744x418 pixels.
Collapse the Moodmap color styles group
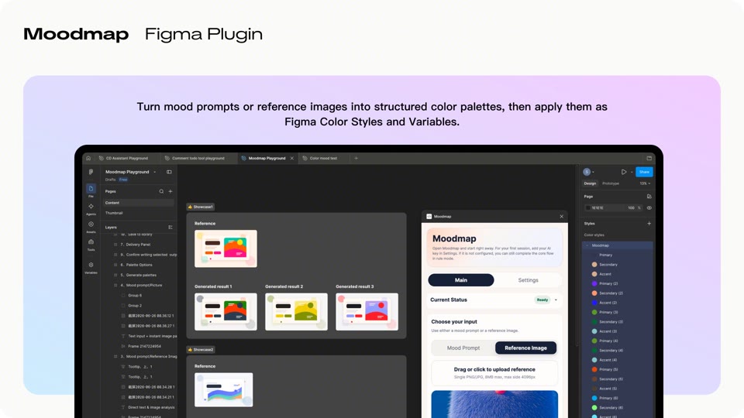pyautogui.click(x=587, y=245)
